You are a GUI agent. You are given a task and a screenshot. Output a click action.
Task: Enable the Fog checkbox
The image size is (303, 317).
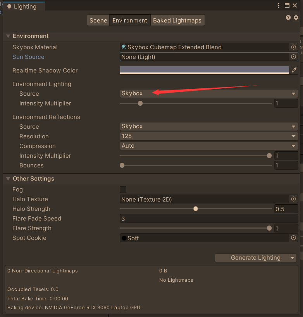point(123,189)
